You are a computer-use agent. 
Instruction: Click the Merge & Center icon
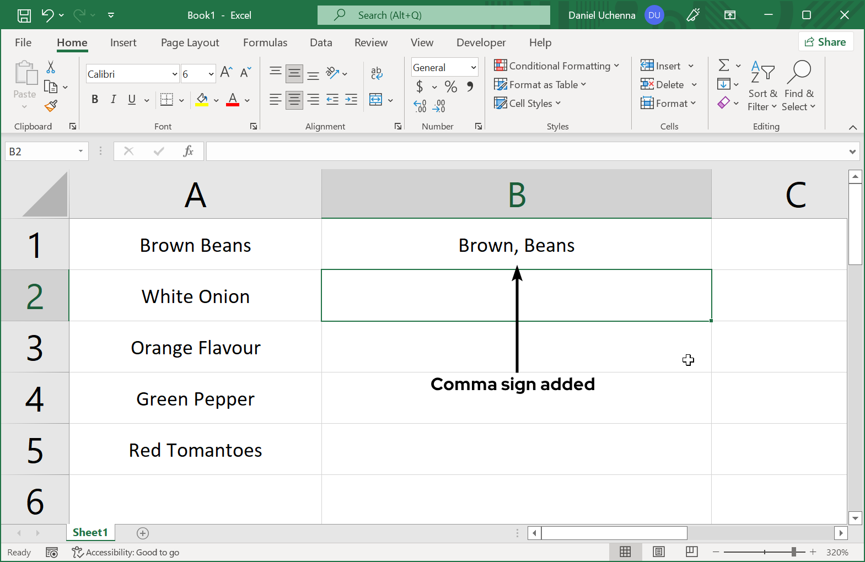pos(376,100)
